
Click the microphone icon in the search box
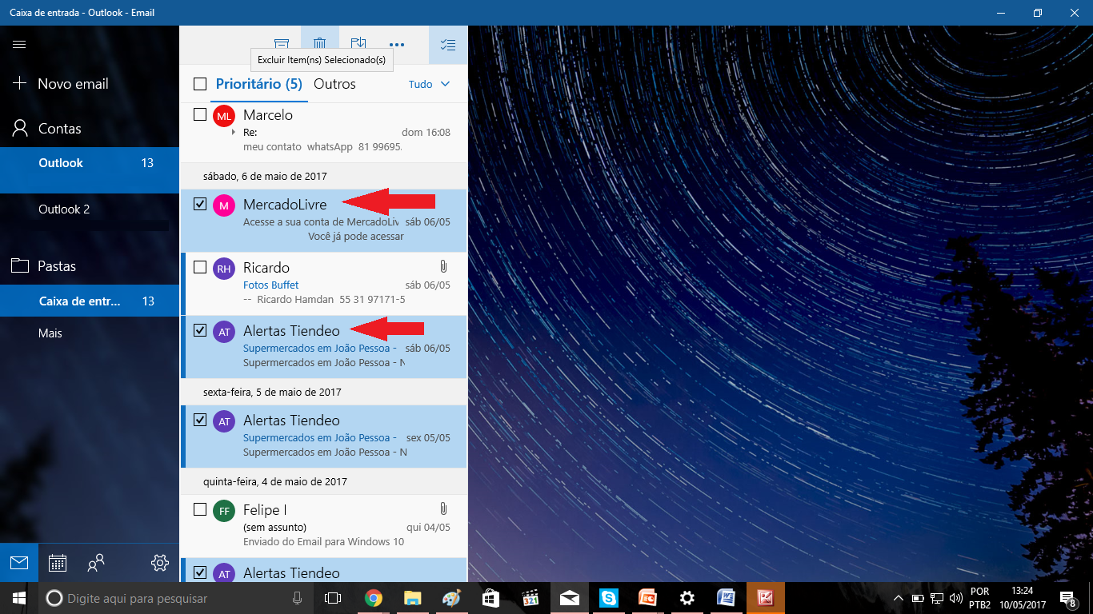[297, 598]
